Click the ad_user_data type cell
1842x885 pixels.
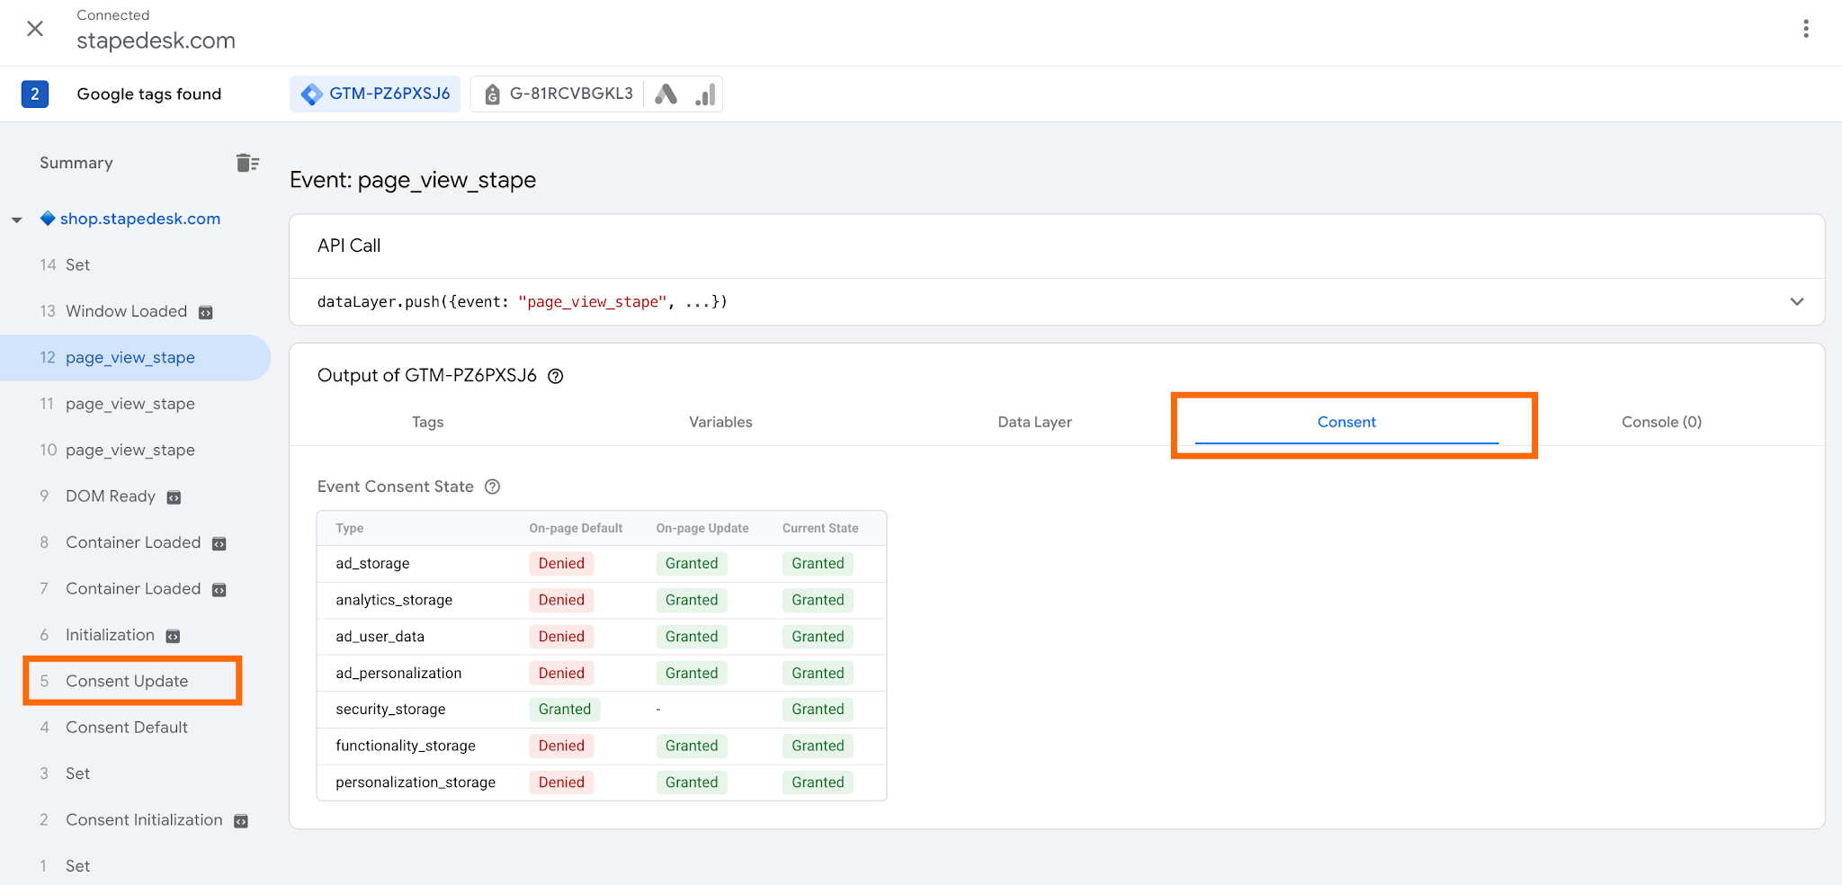(x=380, y=637)
